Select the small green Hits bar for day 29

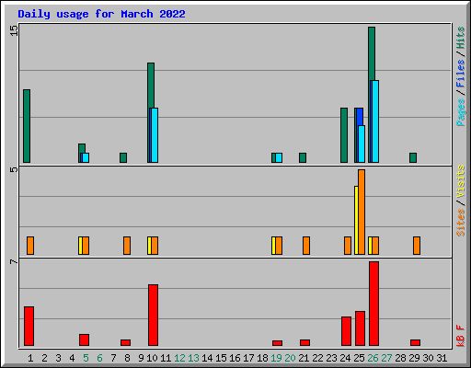pos(413,157)
